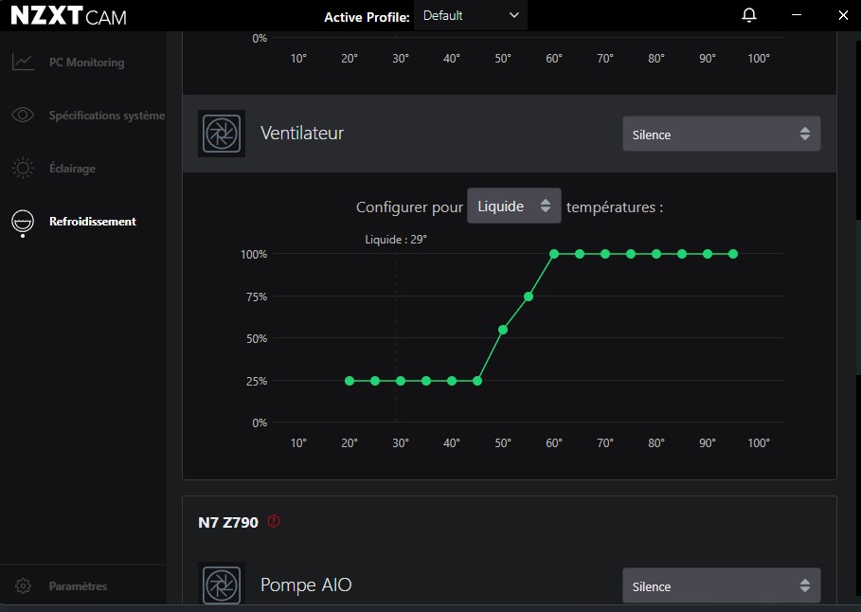Click the Paramètres gear icon
This screenshot has width=861, height=612.
[x=24, y=586]
